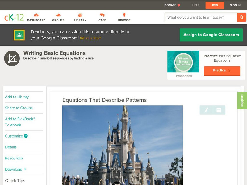Click the CK-12 logo
Viewport: 247px width, 185px height.
14,17
